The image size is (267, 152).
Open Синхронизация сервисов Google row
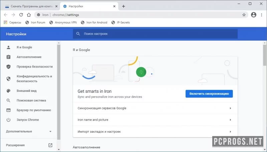(x=155, y=108)
